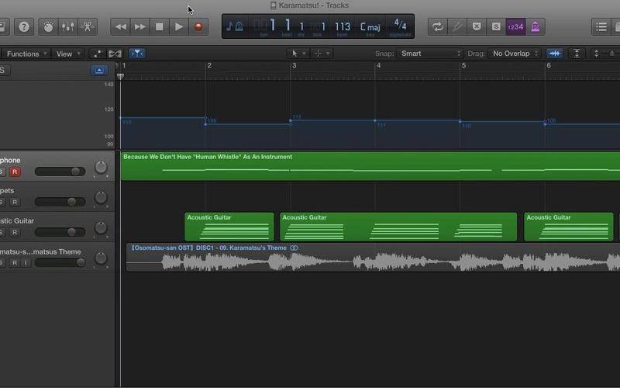Open the Editors scissors icon
This screenshot has height=388, width=620.
point(88,26)
